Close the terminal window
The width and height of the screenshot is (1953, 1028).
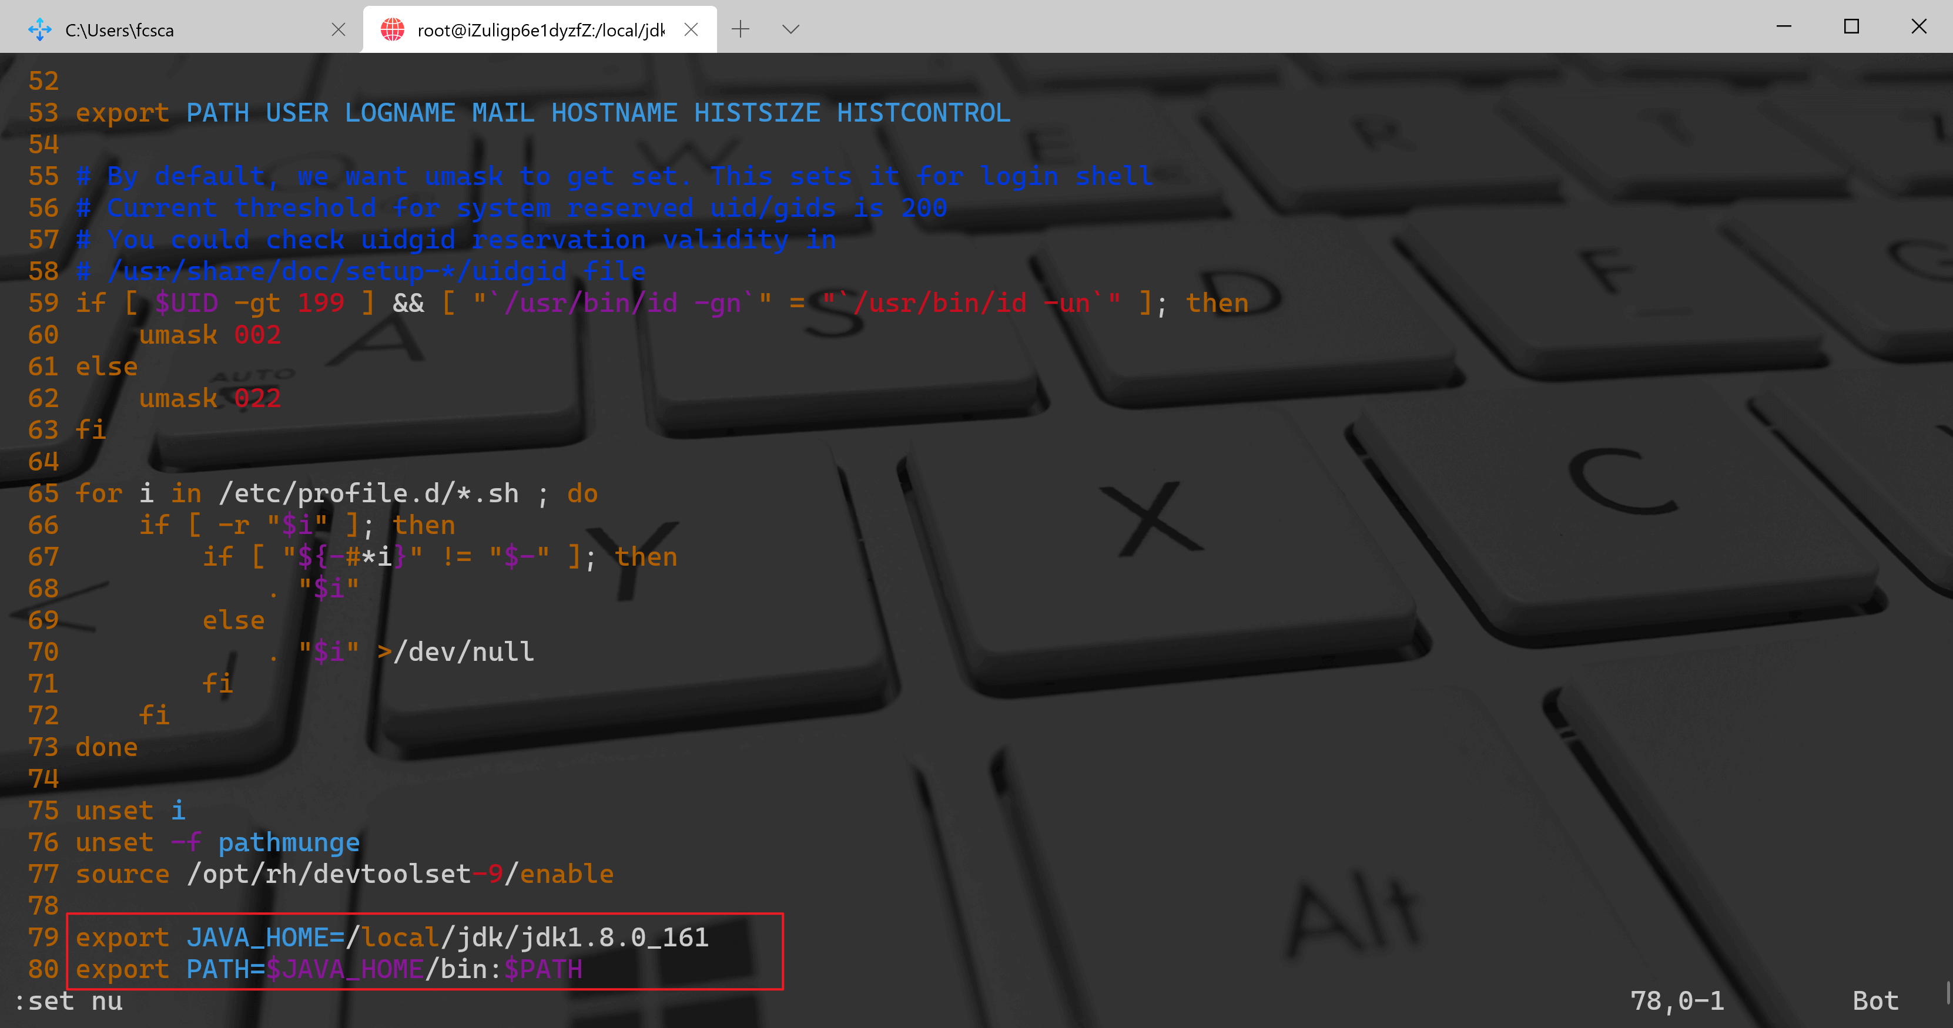pyautogui.click(x=1919, y=26)
